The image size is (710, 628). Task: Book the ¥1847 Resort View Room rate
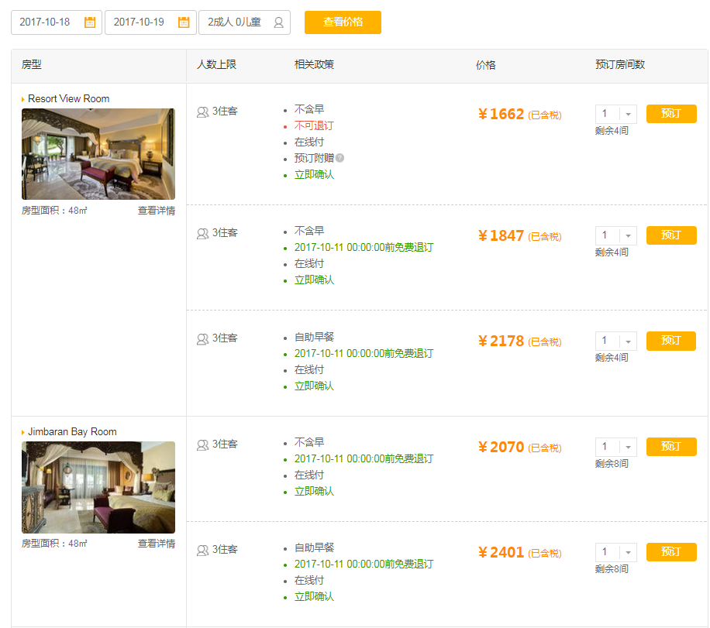pos(670,235)
